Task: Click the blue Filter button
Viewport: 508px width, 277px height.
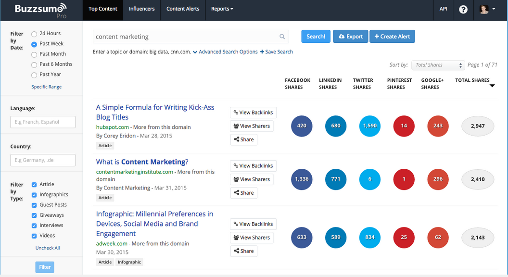Action: (x=45, y=267)
